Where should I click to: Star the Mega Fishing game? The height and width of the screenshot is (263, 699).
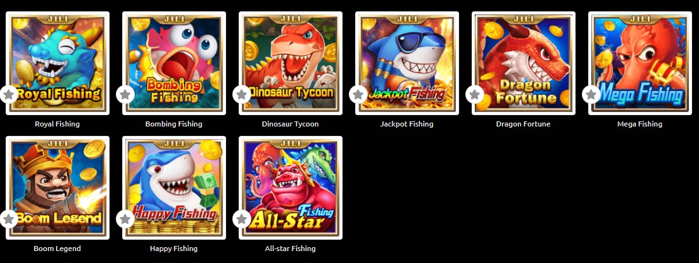tap(591, 94)
